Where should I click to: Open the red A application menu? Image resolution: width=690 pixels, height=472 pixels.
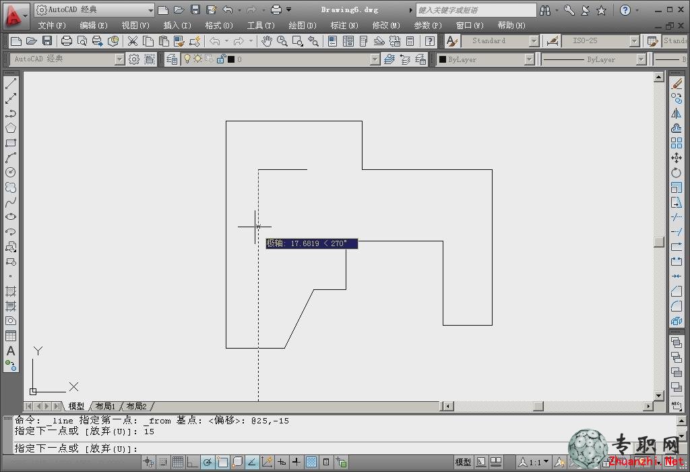(15, 15)
